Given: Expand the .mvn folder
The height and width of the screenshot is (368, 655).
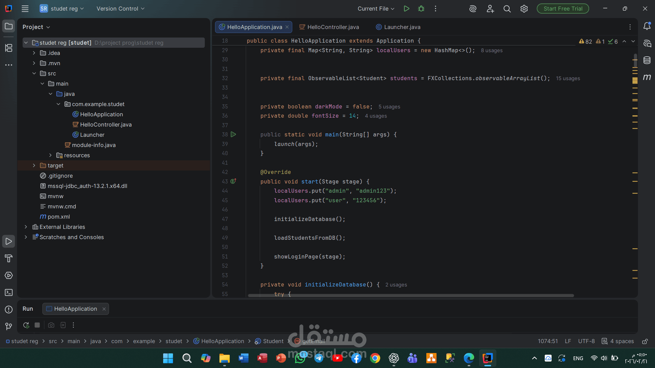Looking at the screenshot, I should (34, 63).
